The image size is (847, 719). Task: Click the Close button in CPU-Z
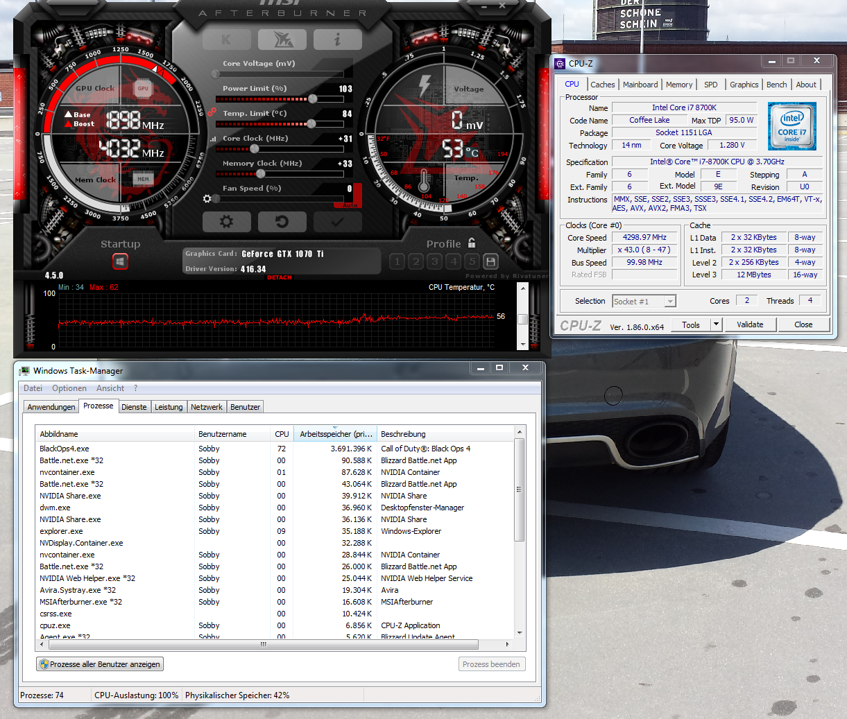point(803,324)
